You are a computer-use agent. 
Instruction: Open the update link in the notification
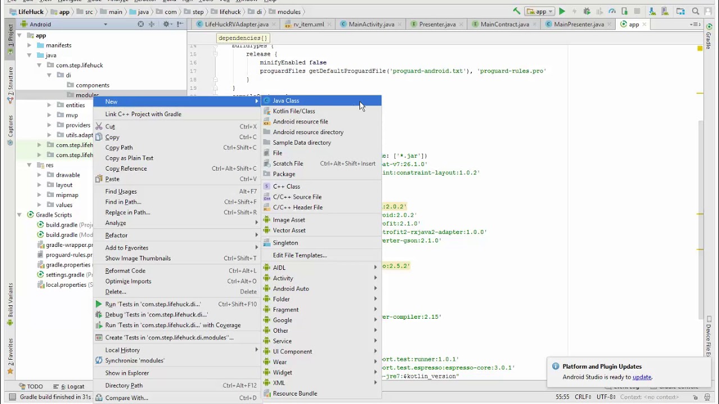pos(642,377)
